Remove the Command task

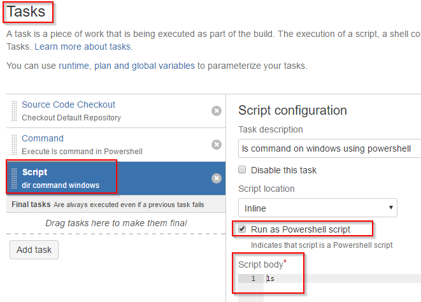coord(217,145)
